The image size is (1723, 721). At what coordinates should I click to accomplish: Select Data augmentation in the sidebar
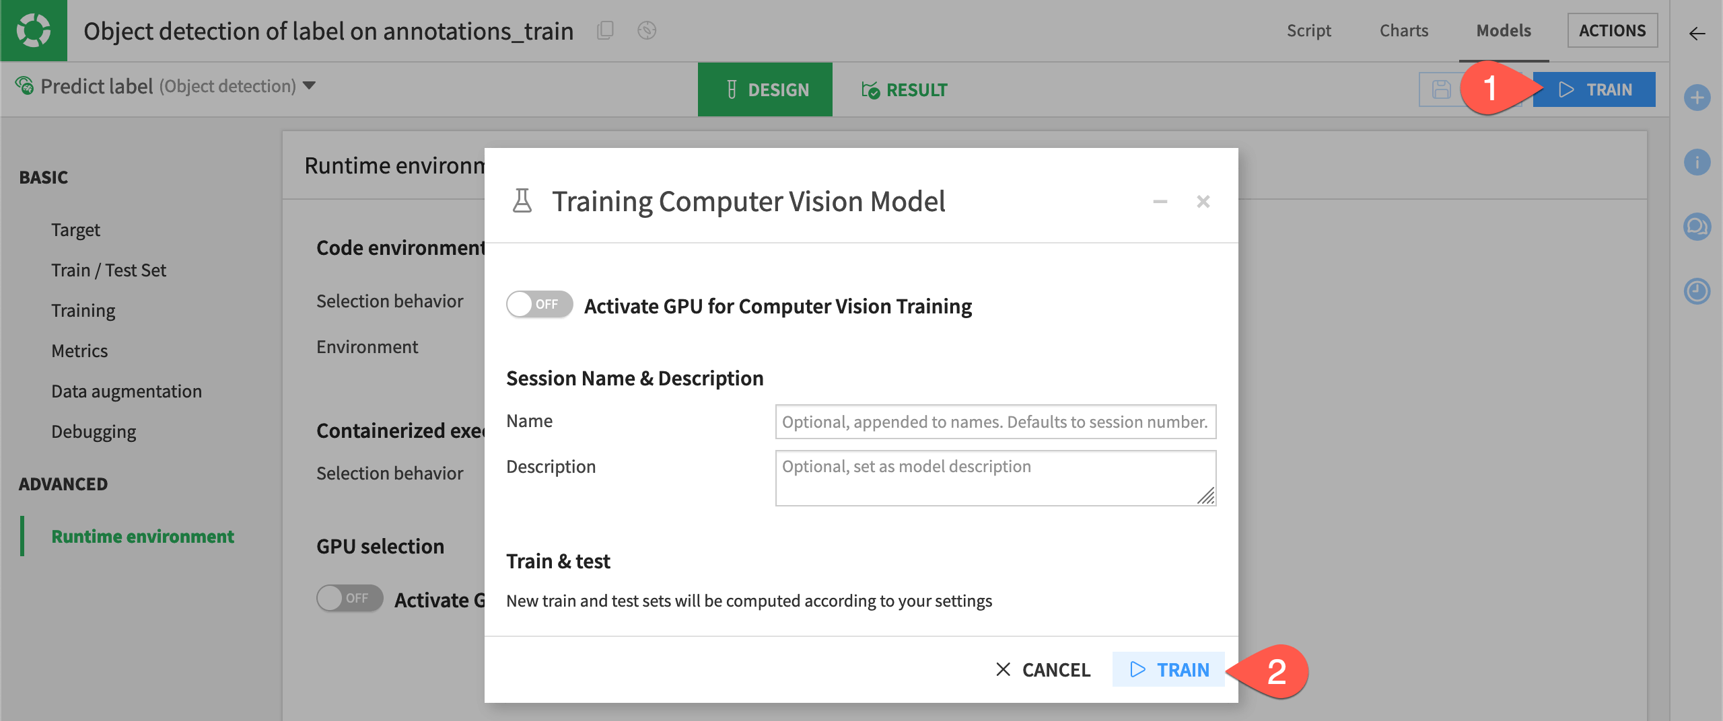click(x=127, y=391)
